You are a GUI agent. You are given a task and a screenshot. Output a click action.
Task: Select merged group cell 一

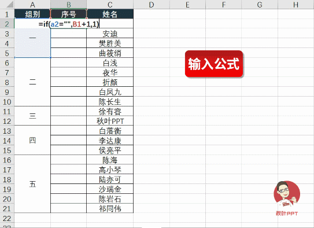pos(32,38)
